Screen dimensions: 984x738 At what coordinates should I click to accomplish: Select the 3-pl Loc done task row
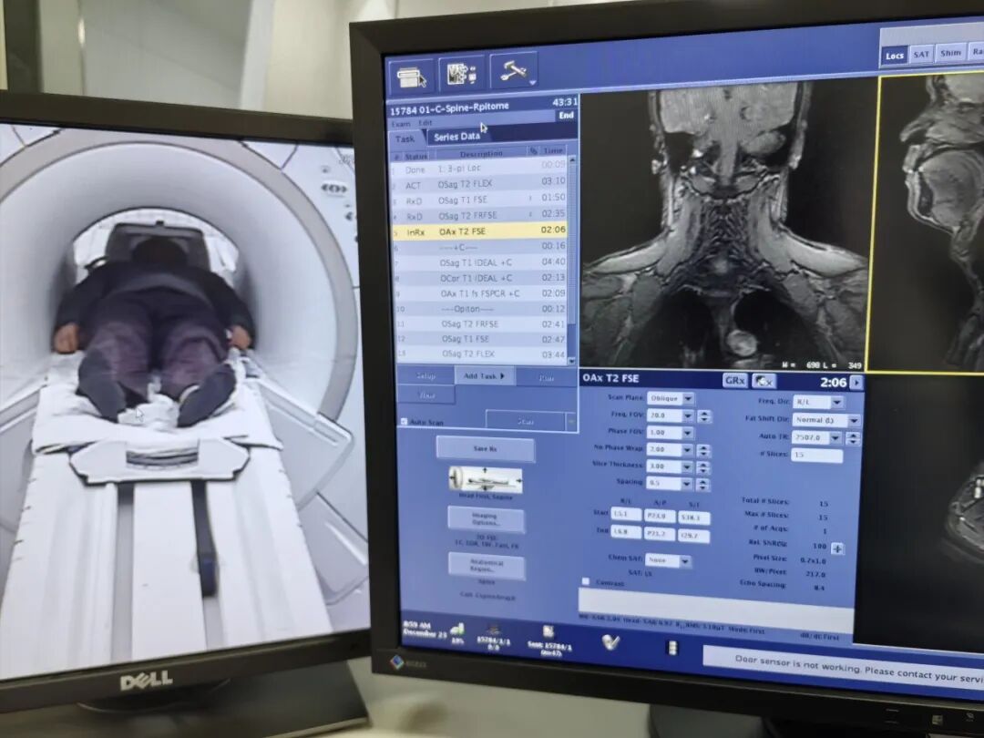pyautogui.click(x=479, y=169)
